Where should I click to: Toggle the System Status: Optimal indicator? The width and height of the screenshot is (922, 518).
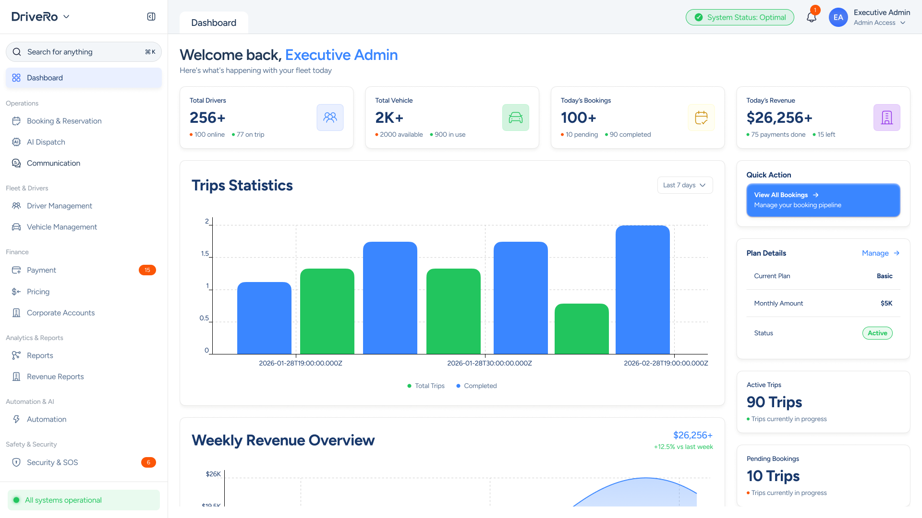740,17
